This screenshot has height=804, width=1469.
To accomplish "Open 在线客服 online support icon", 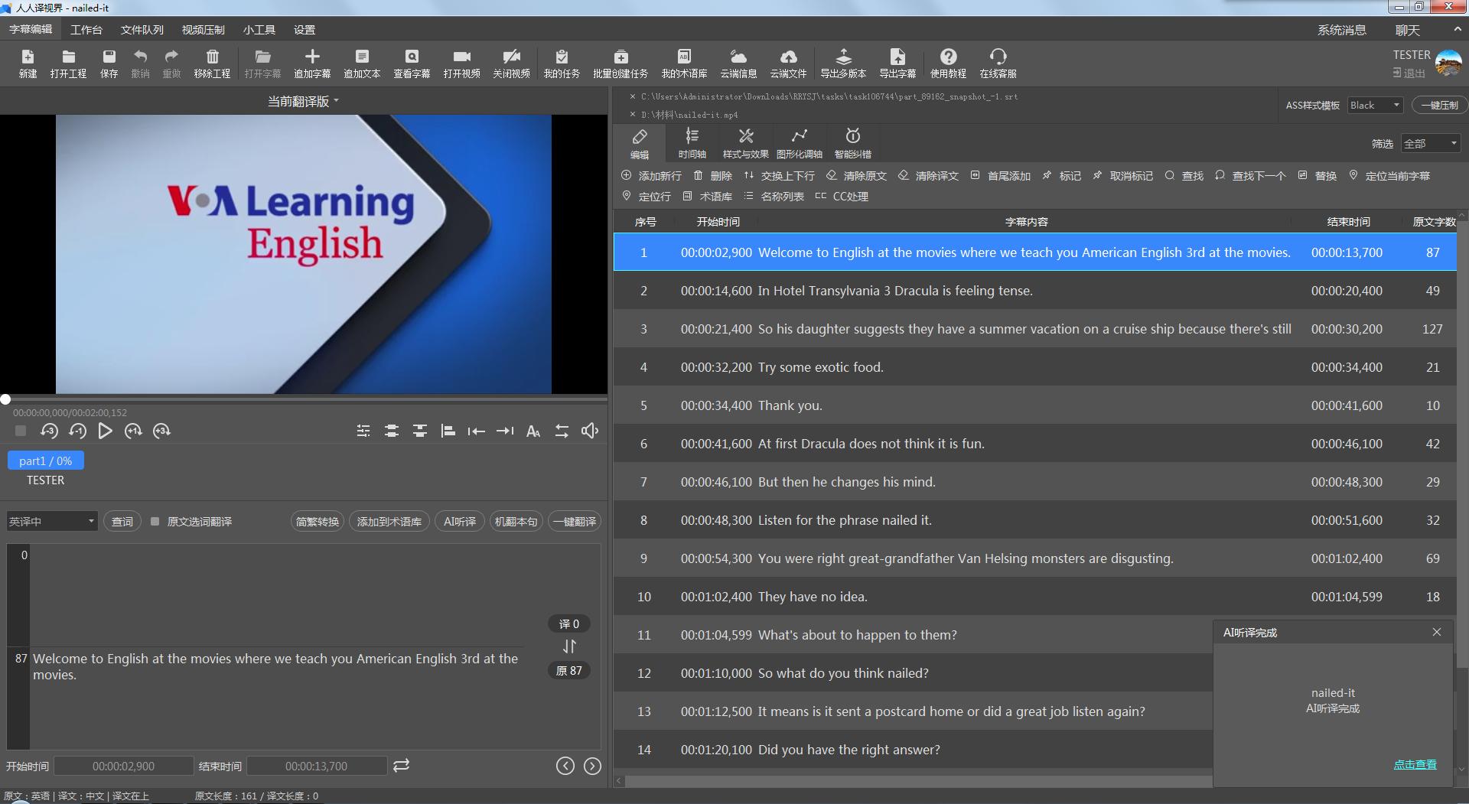I will point(998,63).
